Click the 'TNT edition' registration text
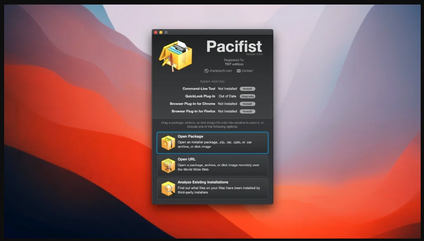The height and width of the screenshot is (241, 424). (234, 64)
